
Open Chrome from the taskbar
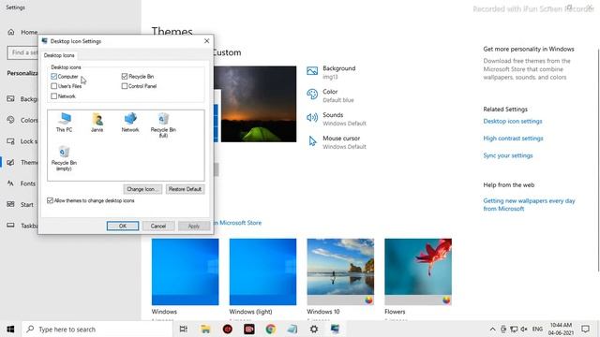tap(271, 329)
